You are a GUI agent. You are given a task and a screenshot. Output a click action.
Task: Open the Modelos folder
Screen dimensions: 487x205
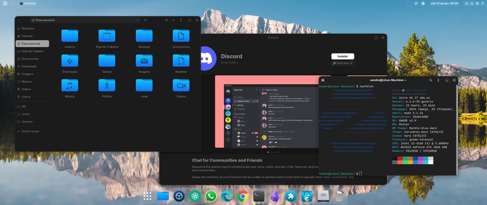click(181, 60)
